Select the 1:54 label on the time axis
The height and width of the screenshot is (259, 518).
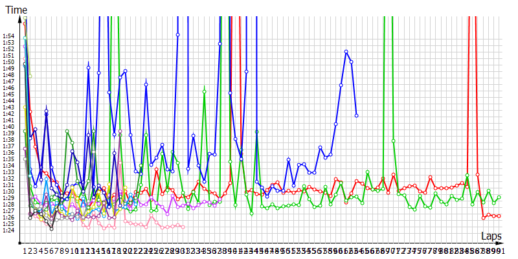[x=8, y=37]
